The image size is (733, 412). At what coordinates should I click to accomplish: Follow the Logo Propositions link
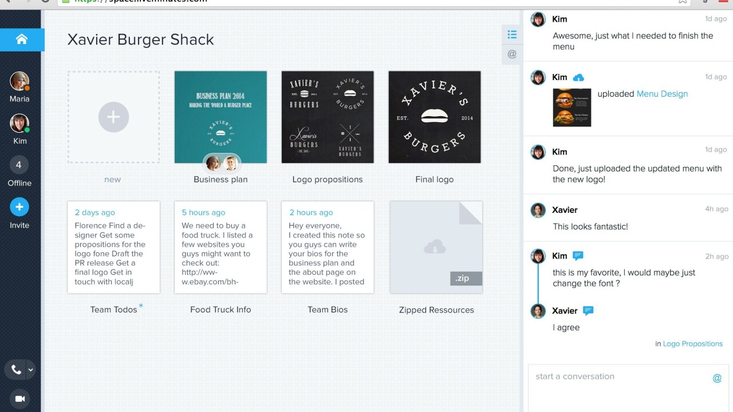pos(692,344)
